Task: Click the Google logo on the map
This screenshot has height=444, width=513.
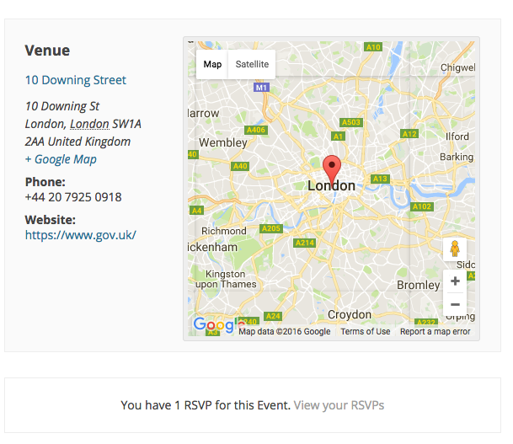Action: tap(214, 324)
